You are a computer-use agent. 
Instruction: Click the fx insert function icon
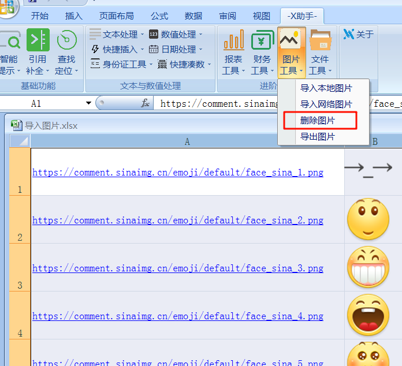click(x=145, y=103)
